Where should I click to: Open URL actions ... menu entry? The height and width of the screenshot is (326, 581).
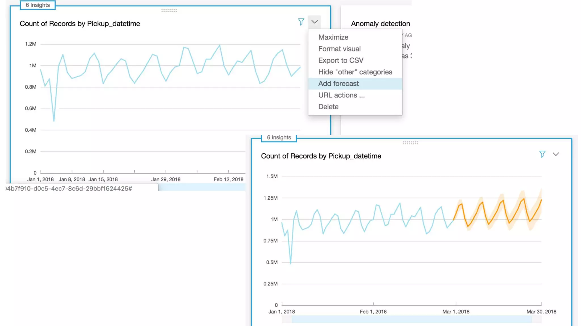pos(341,95)
